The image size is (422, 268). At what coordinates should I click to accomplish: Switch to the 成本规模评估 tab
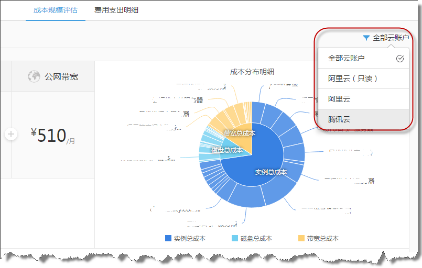click(56, 10)
